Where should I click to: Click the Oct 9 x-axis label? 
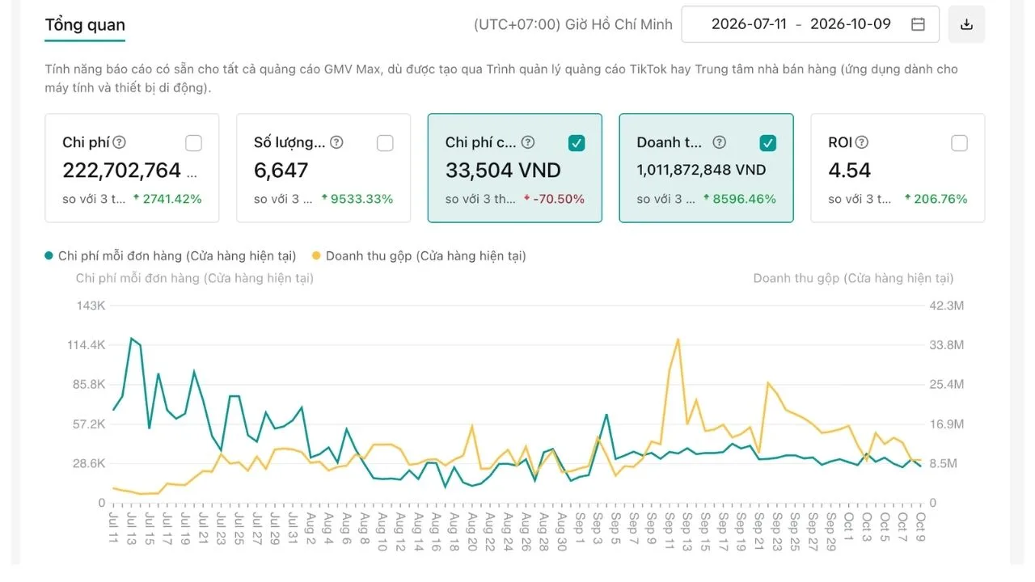click(x=920, y=527)
